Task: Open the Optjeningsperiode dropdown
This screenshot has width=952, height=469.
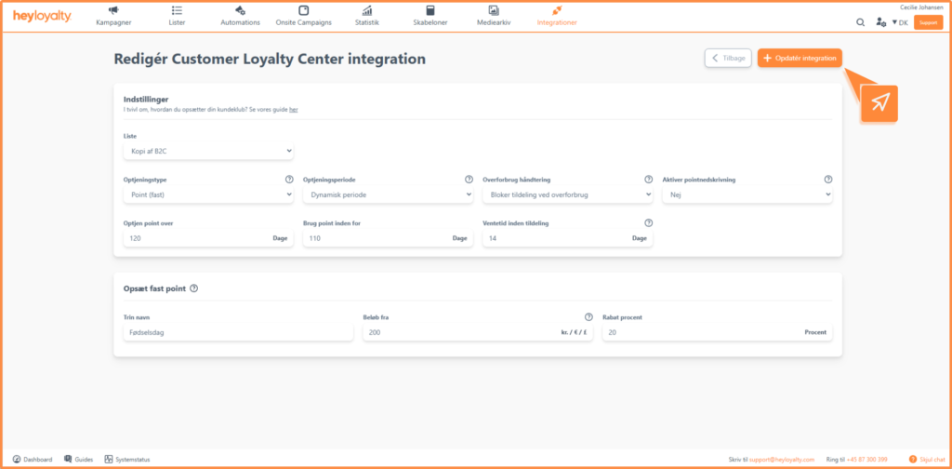Action: tap(388, 195)
